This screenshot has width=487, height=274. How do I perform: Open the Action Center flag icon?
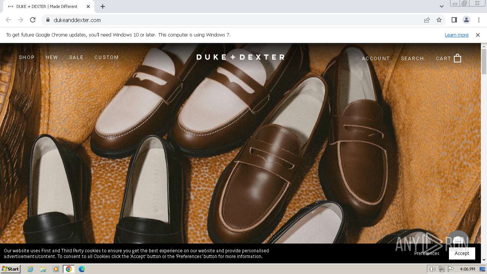tap(451, 269)
